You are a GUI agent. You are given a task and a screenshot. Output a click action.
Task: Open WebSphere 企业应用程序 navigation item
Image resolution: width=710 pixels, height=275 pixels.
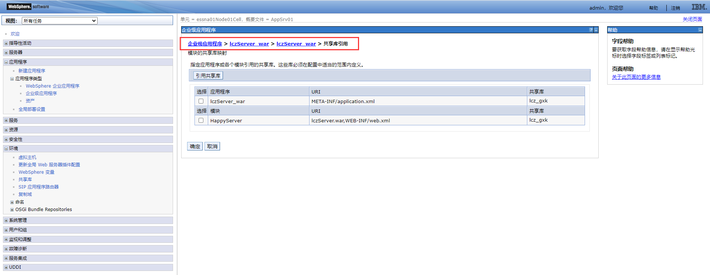coord(53,86)
